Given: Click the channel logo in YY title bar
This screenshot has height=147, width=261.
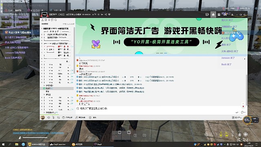Looking at the screenshot, I should click(44, 15).
